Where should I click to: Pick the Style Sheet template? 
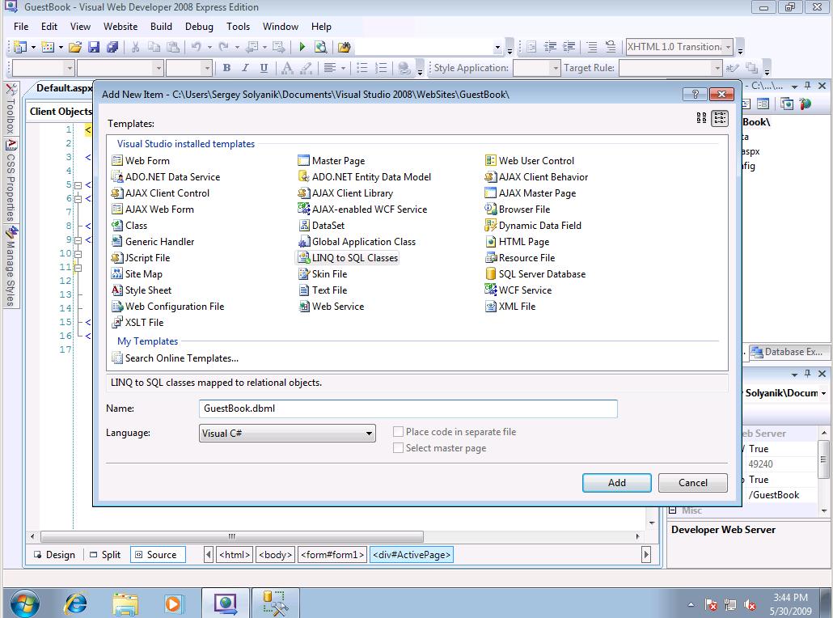tap(142, 290)
